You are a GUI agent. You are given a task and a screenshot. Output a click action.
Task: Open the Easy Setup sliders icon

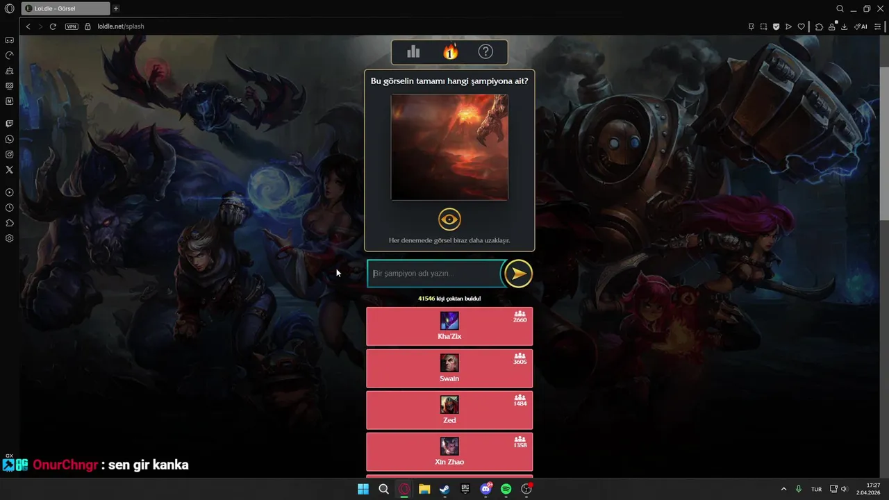pos(877,26)
